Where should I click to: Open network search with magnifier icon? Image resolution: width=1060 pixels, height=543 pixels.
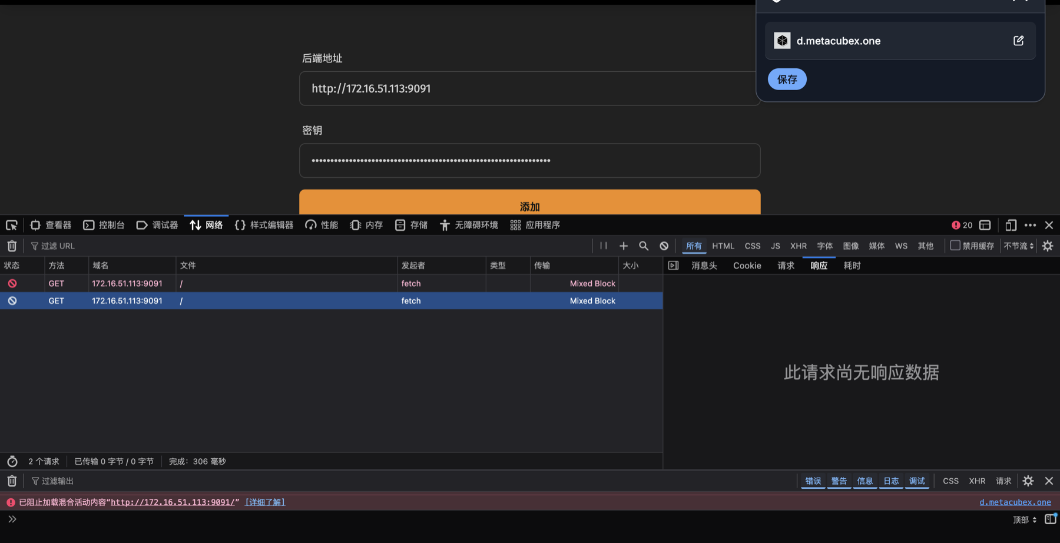(x=644, y=246)
